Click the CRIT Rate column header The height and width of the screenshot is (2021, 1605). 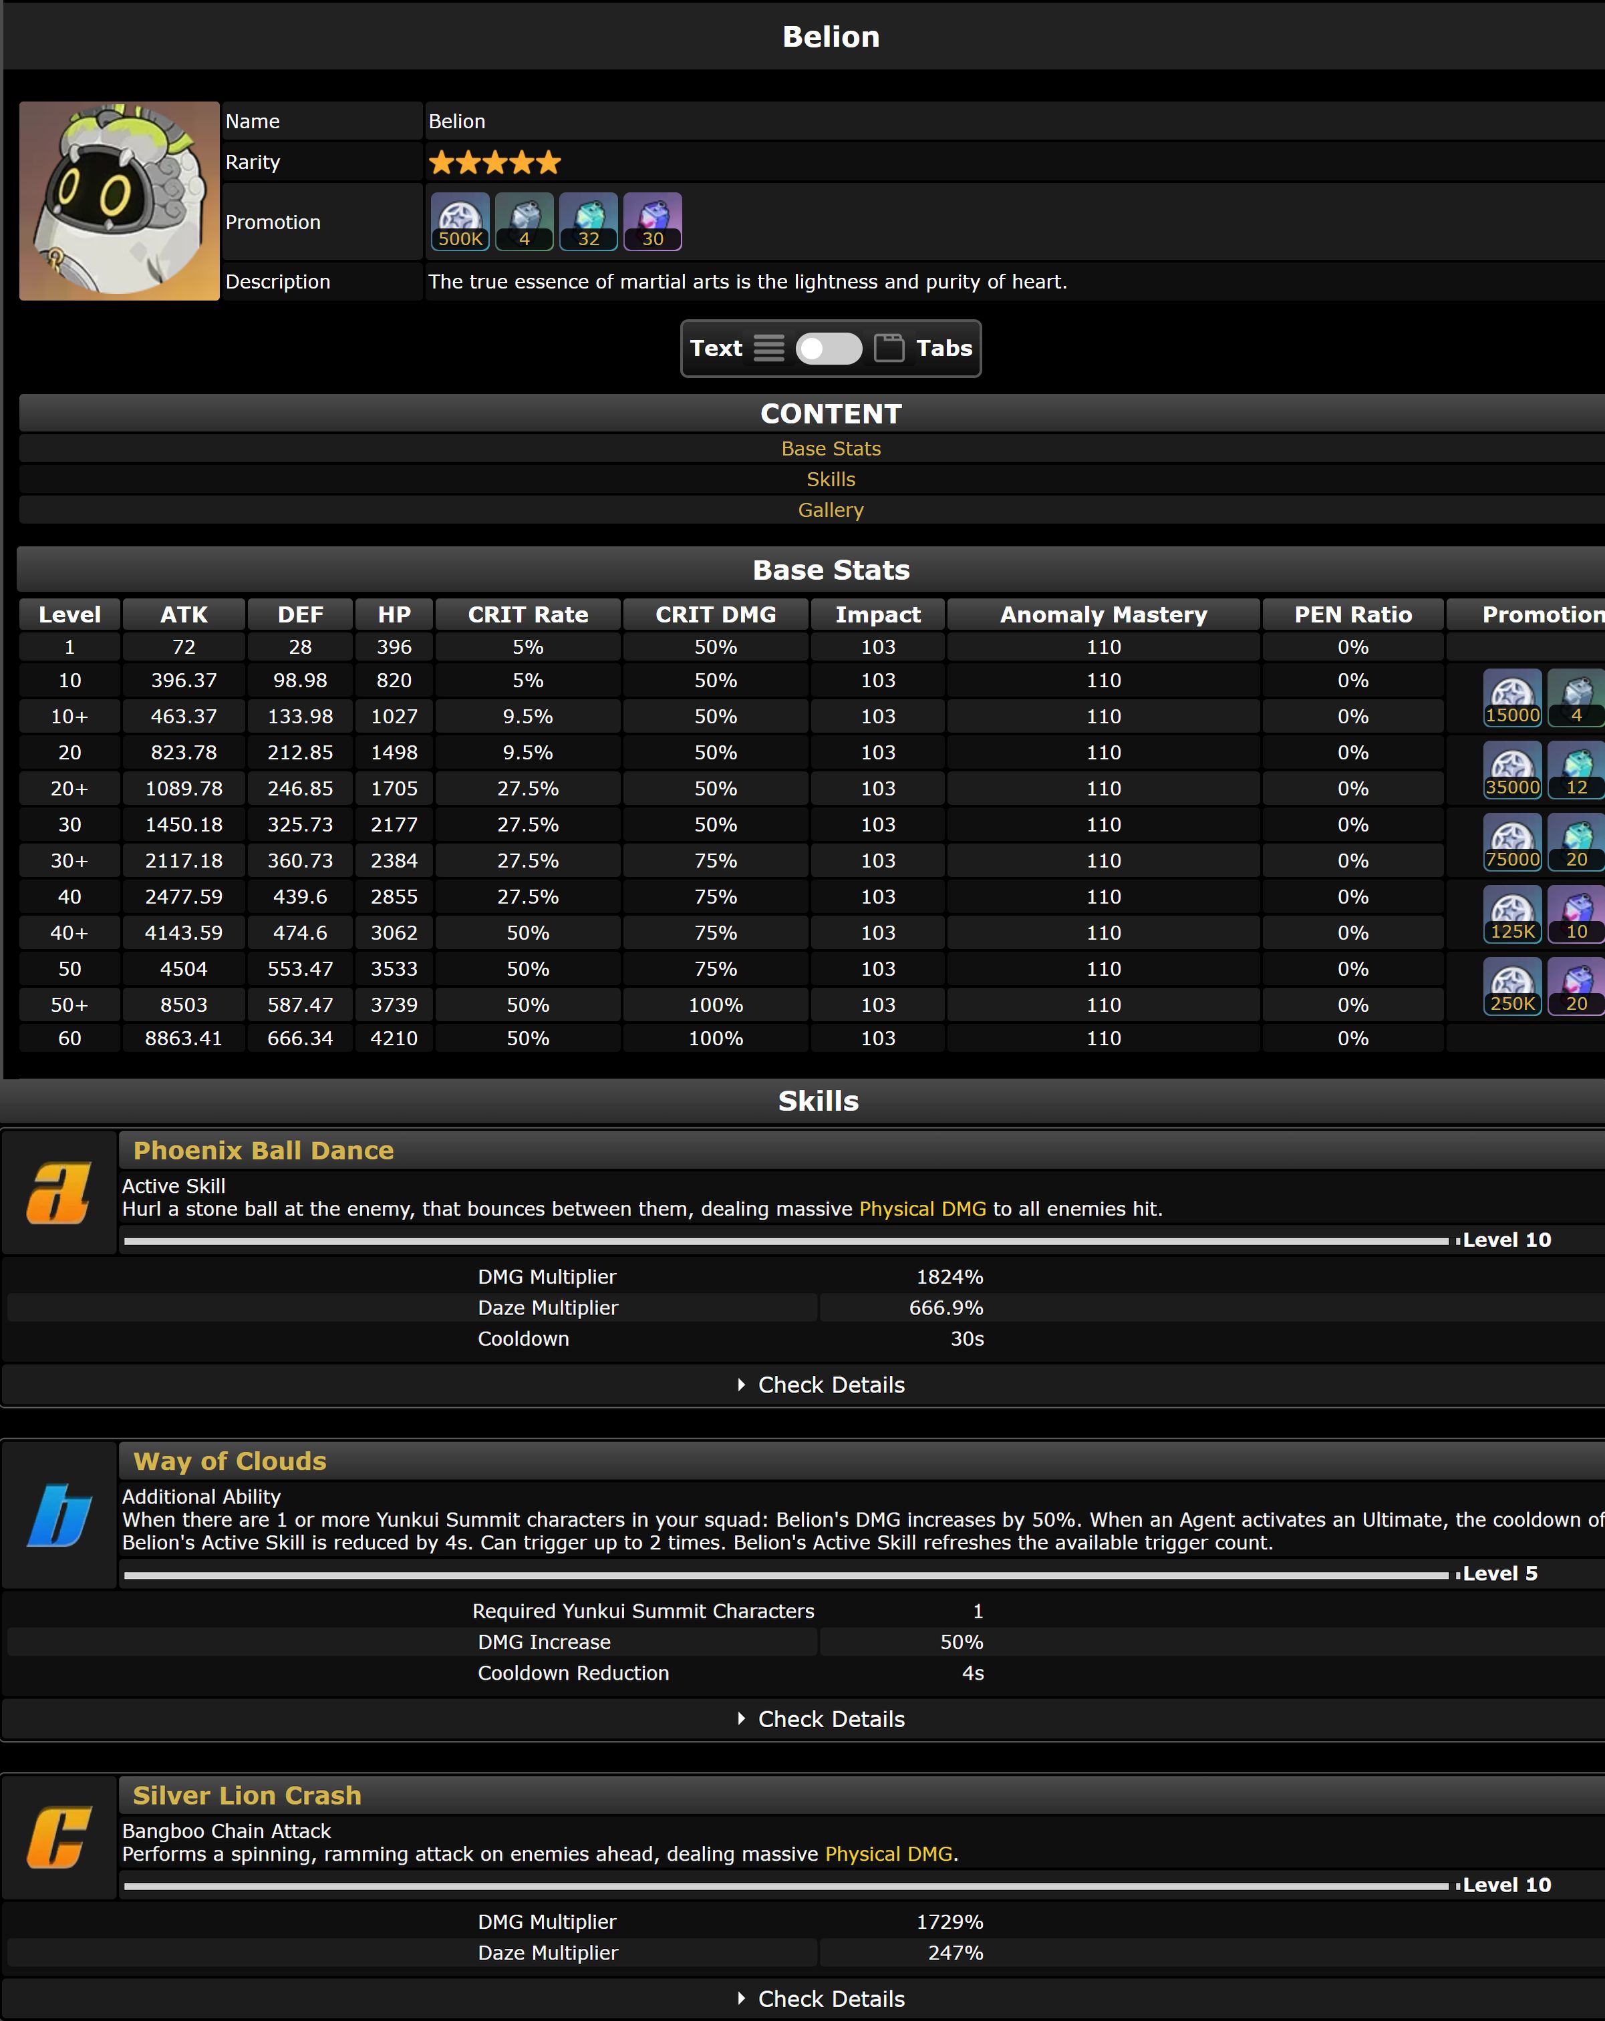coord(528,615)
